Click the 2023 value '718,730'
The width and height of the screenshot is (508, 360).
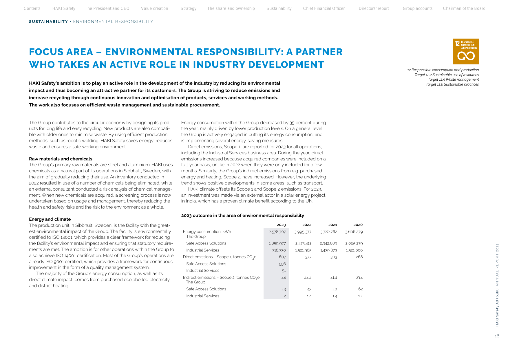(279, 250)
